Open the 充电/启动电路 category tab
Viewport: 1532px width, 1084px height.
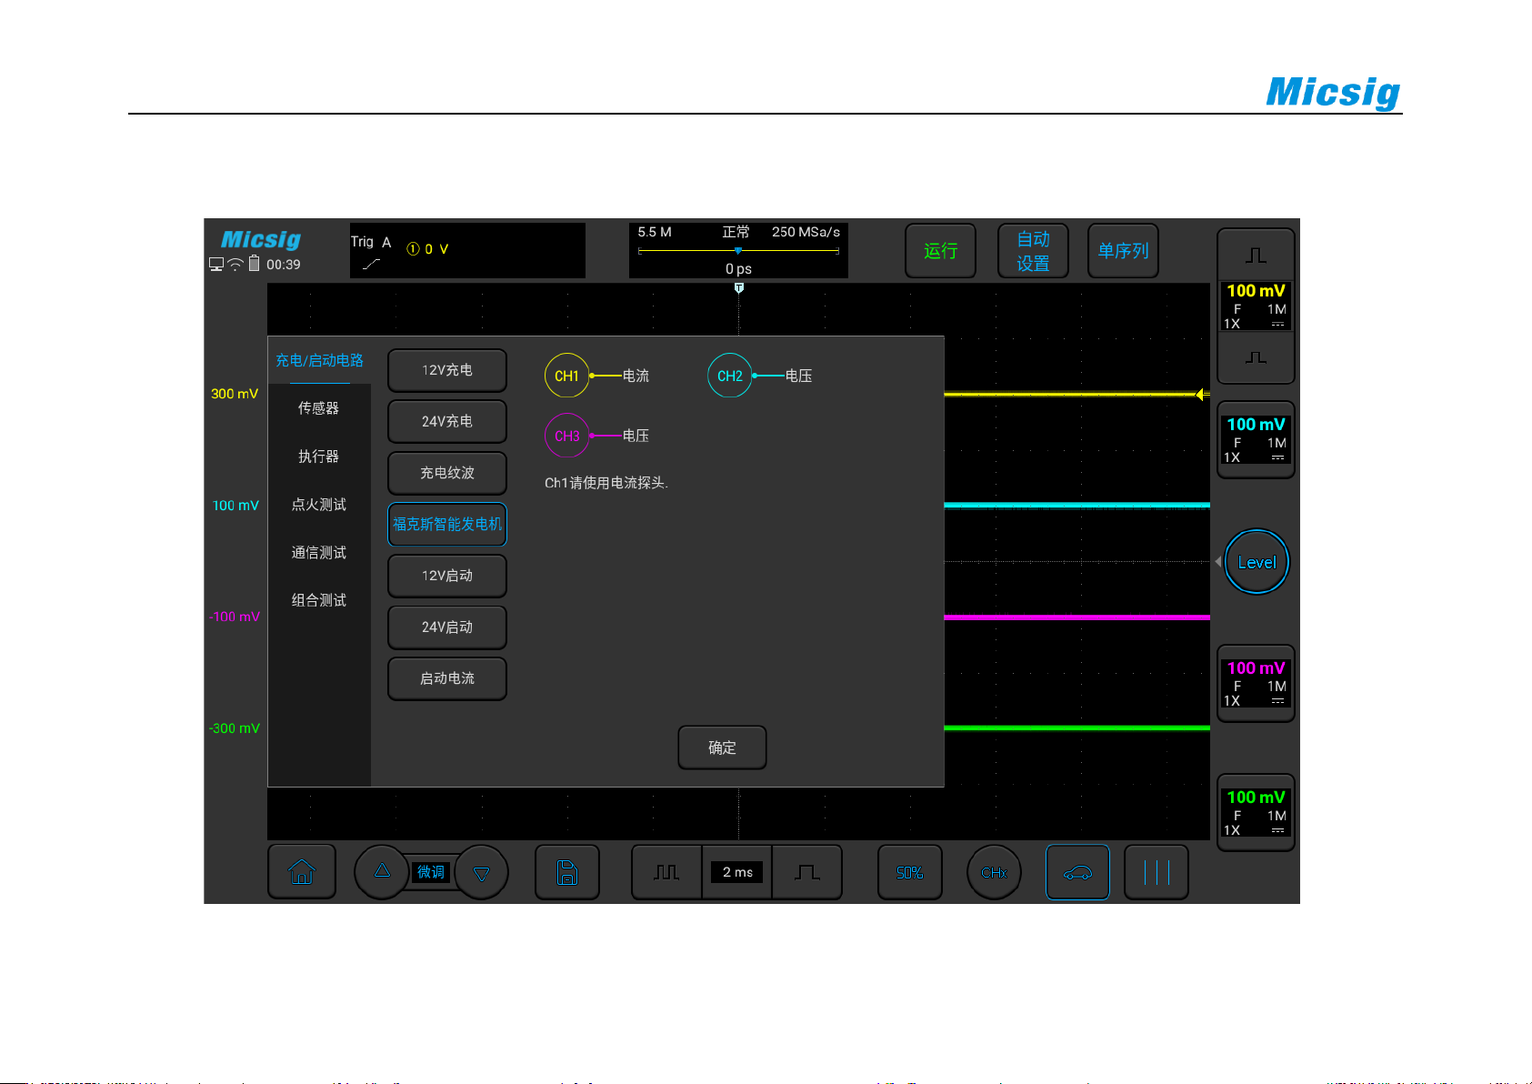319,360
